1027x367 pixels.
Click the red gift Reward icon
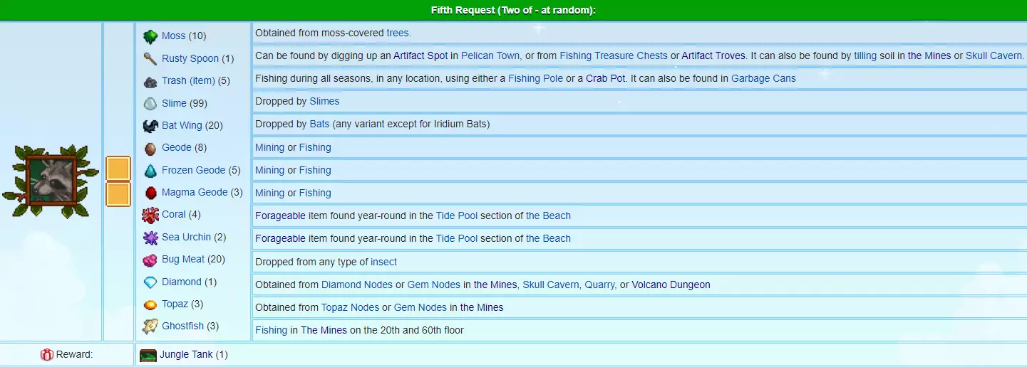point(47,355)
